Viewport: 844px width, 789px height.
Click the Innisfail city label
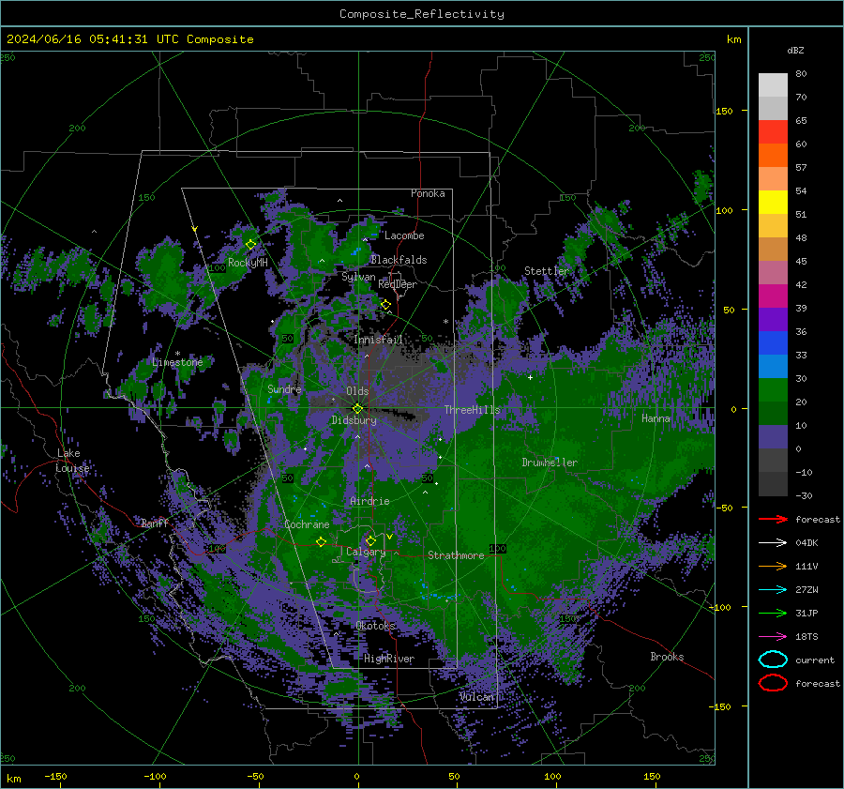coord(378,340)
